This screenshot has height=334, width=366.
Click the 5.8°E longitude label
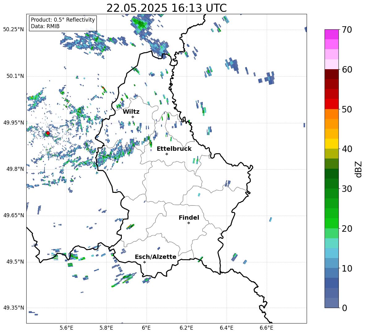[x=106, y=328]
